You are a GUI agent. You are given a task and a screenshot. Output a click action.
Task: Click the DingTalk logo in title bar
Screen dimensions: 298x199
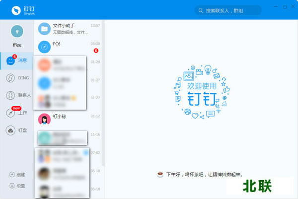(x=17, y=10)
